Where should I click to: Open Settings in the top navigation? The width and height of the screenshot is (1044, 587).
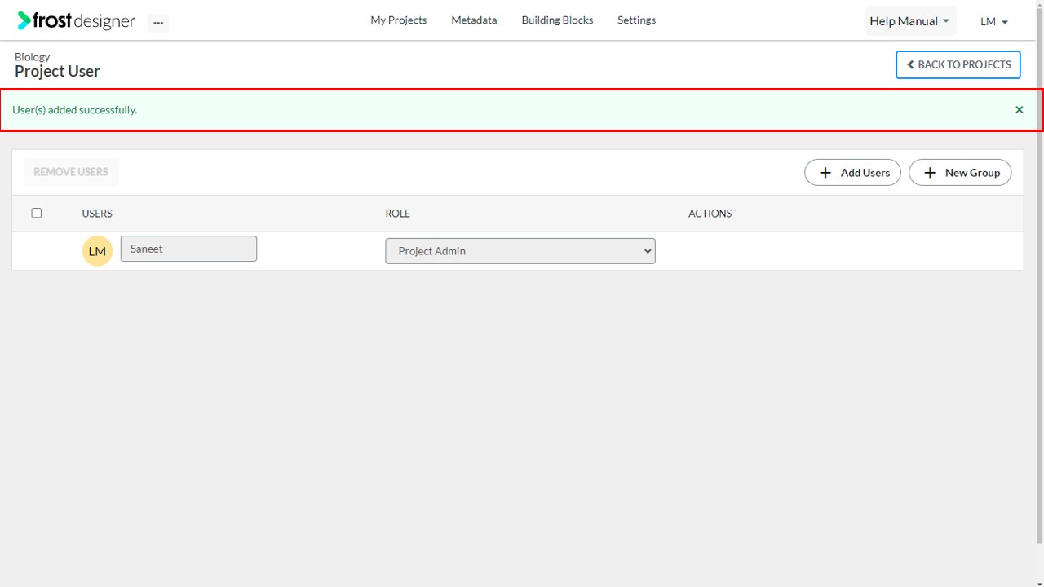pos(636,20)
